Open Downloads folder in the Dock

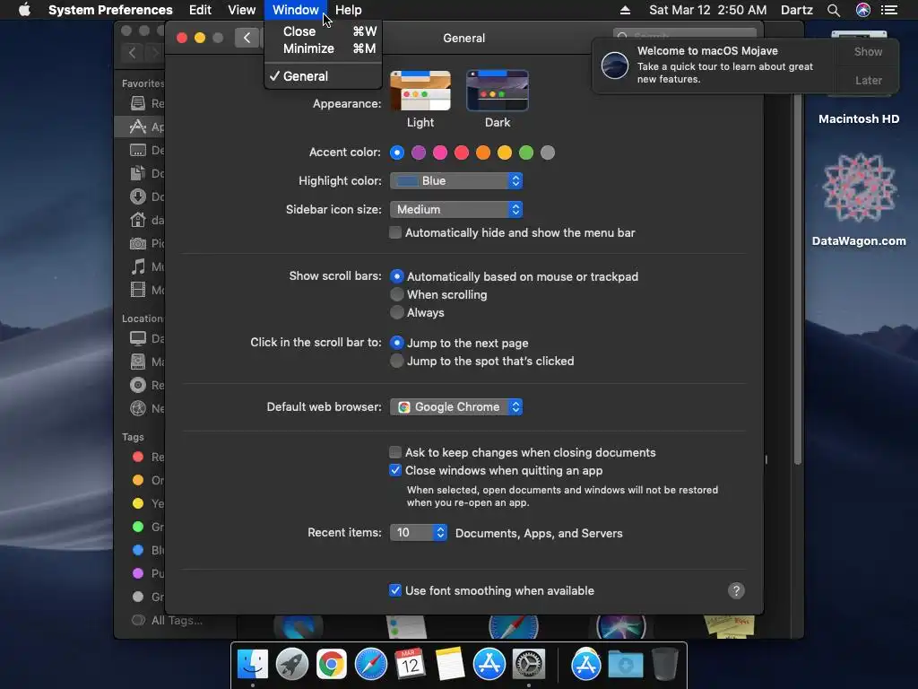click(x=625, y=664)
